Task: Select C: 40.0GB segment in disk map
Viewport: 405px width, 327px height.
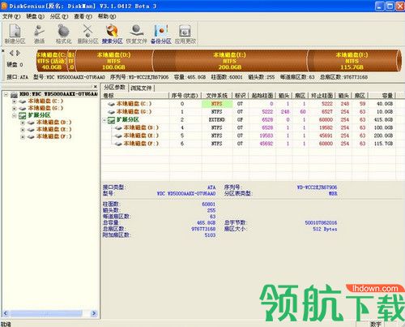Action: coord(52,61)
